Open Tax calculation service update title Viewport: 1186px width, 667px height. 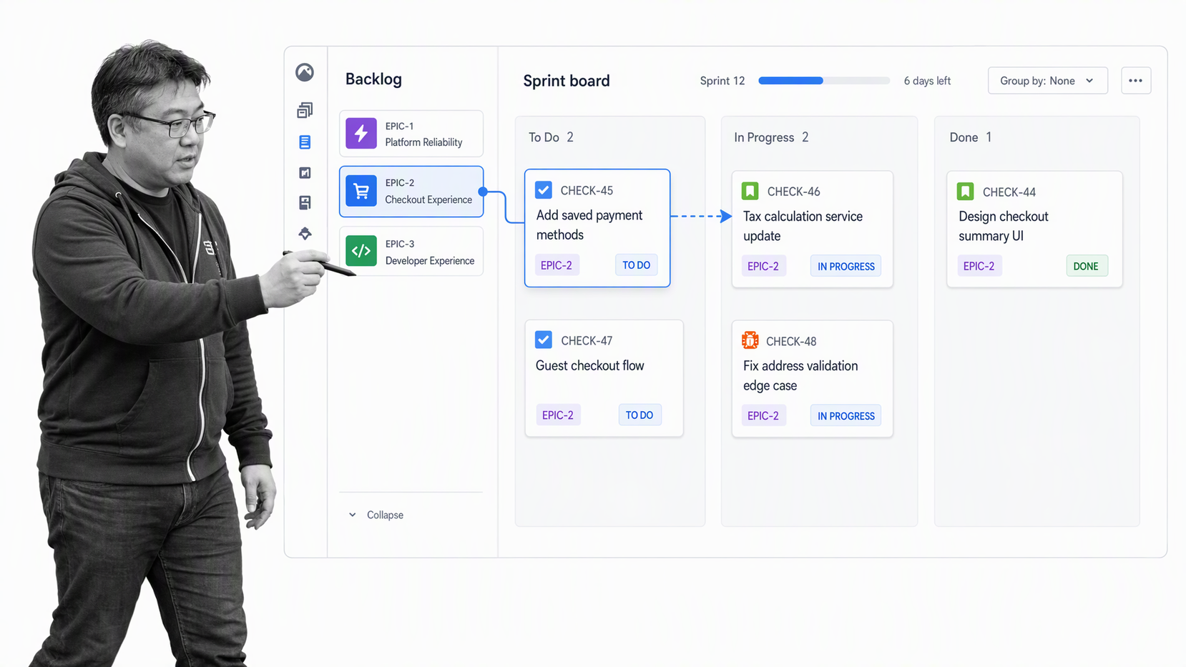point(803,226)
